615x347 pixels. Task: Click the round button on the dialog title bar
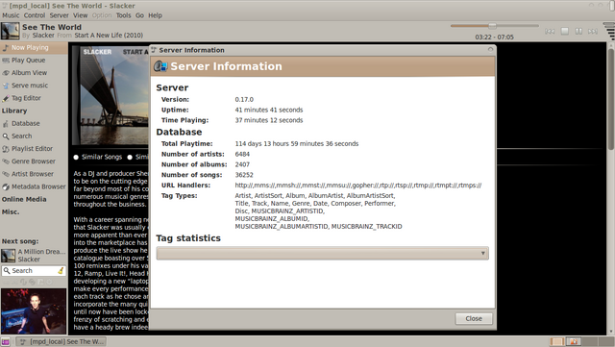click(x=490, y=49)
